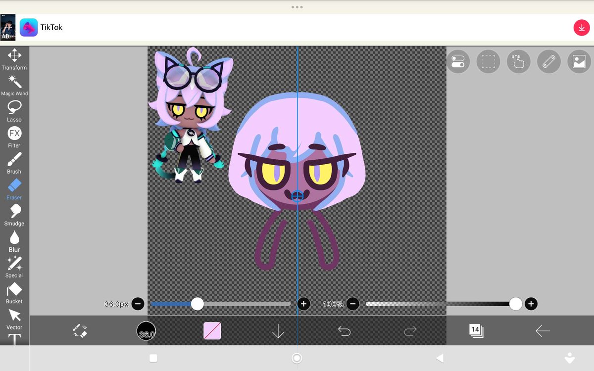Undo the last action
The height and width of the screenshot is (371, 594).
coord(345,331)
